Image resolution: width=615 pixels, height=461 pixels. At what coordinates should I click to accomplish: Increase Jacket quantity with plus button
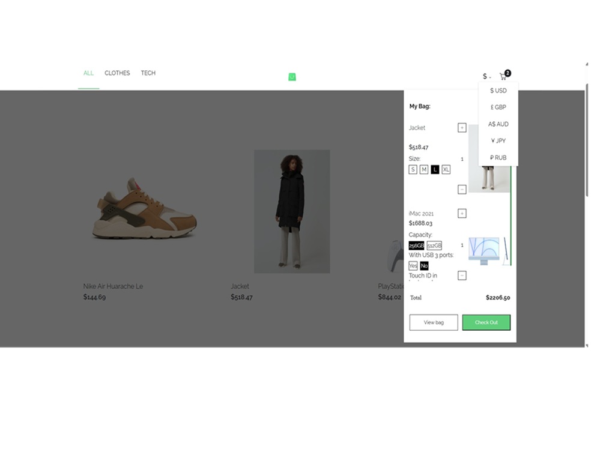click(x=462, y=127)
